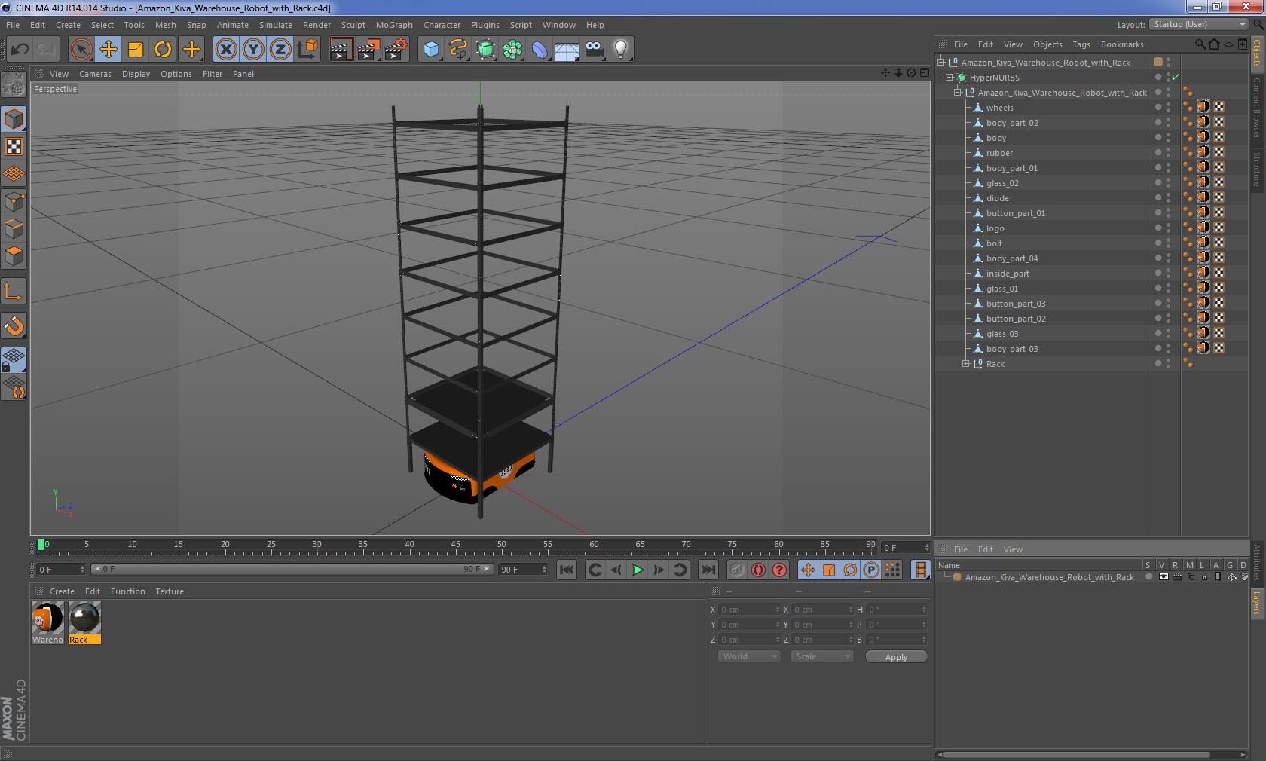Open the viewport Cameras menu
This screenshot has width=1266, height=761.
pos(95,74)
